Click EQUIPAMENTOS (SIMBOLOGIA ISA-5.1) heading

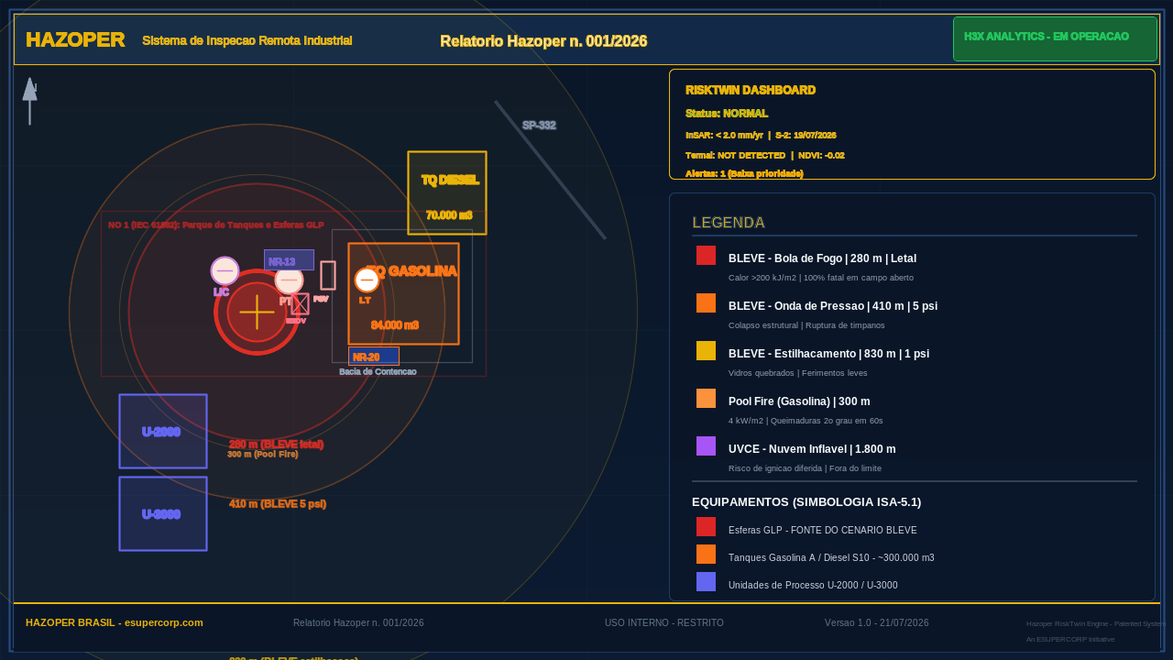coord(806,501)
